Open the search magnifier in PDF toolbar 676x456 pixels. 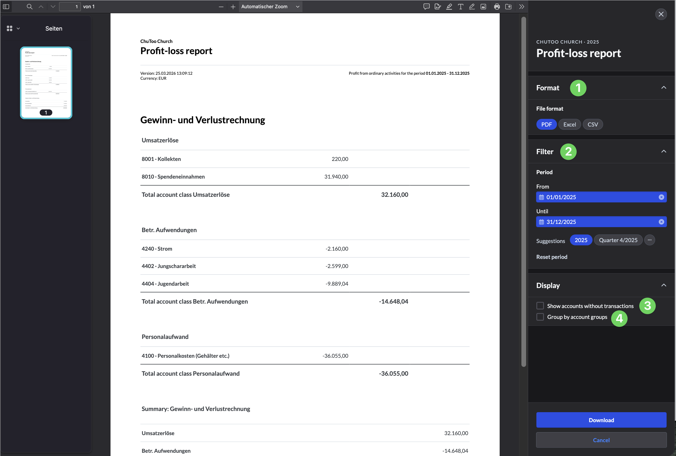[x=29, y=6]
